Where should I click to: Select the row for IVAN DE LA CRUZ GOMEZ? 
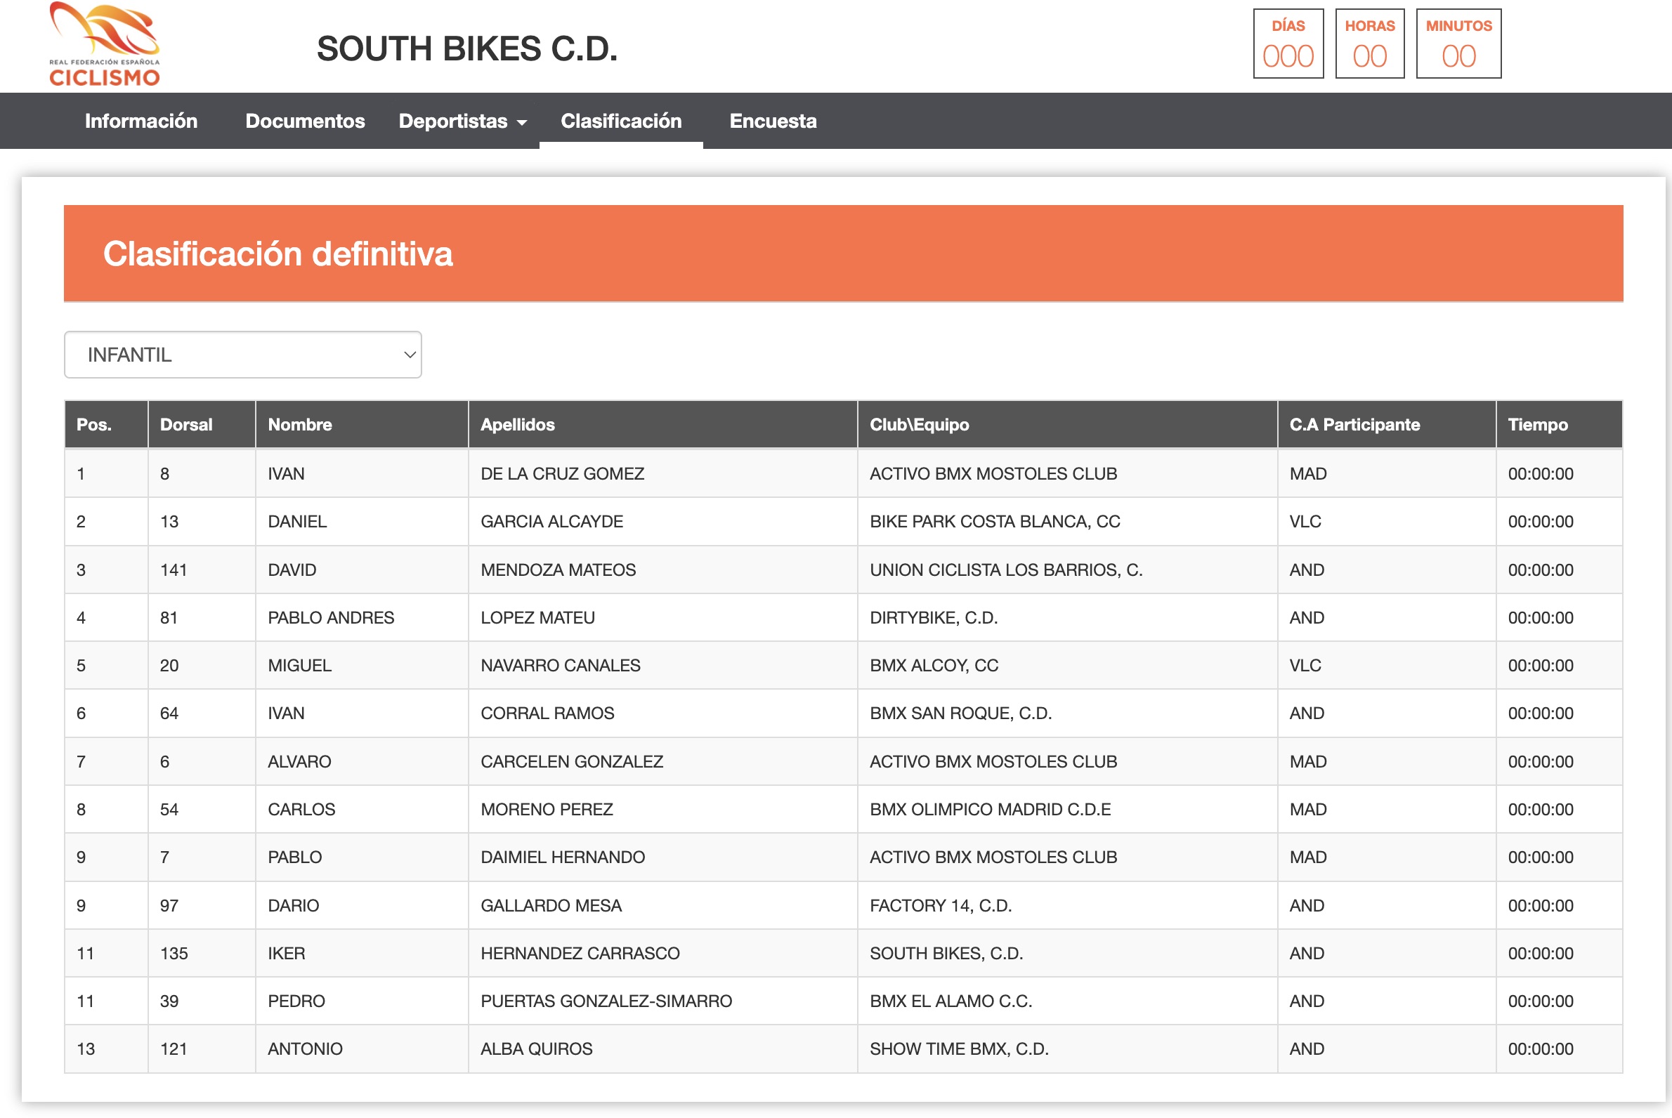coord(843,473)
